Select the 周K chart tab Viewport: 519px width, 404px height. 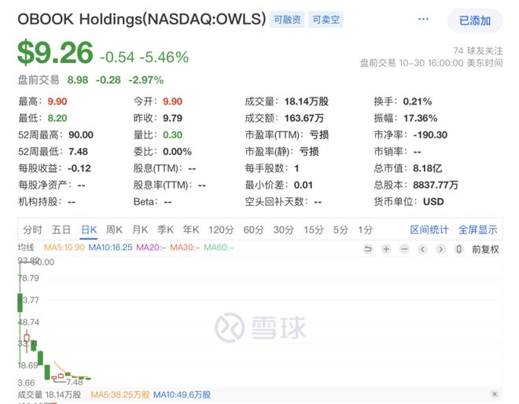tap(114, 230)
